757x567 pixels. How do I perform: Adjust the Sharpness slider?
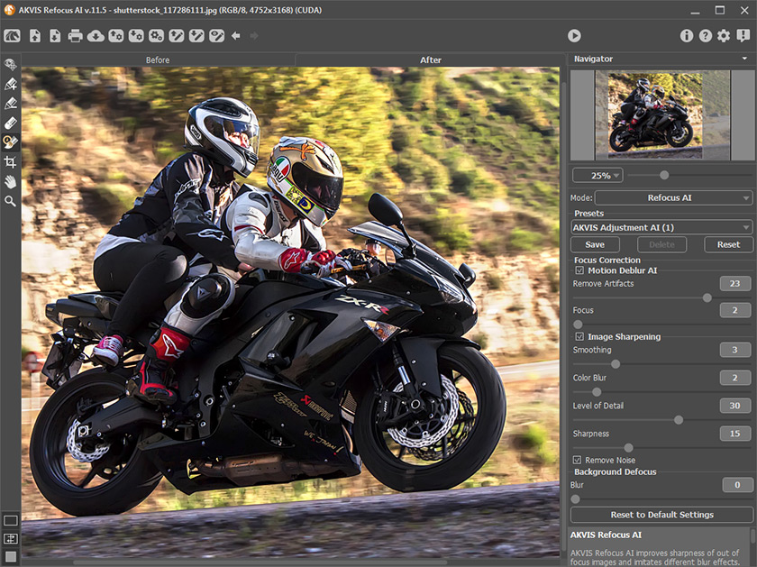pos(628,448)
